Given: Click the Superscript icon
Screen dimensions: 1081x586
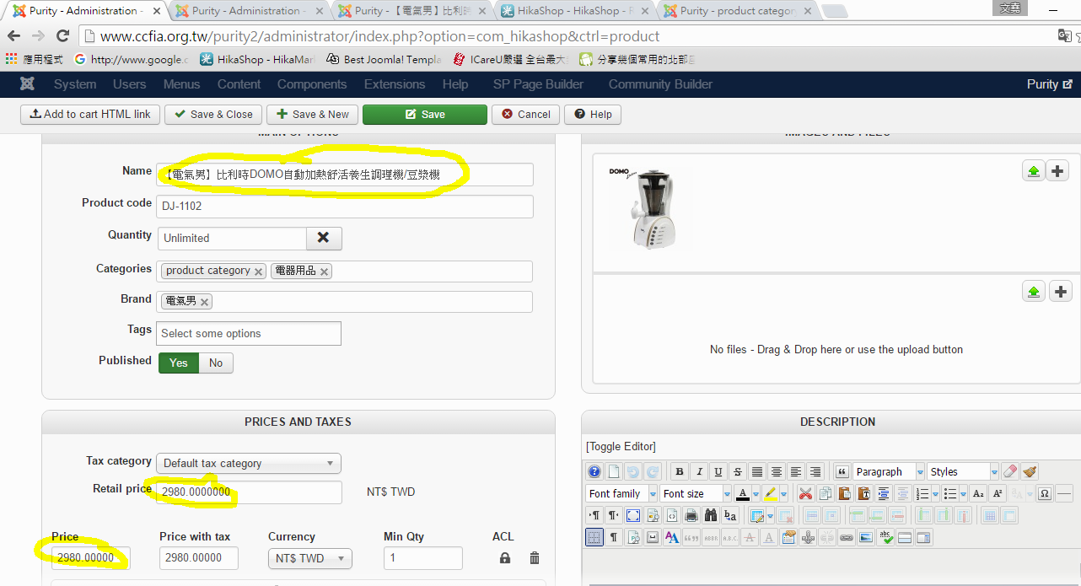Looking at the screenshot, I should pos(998,493).
